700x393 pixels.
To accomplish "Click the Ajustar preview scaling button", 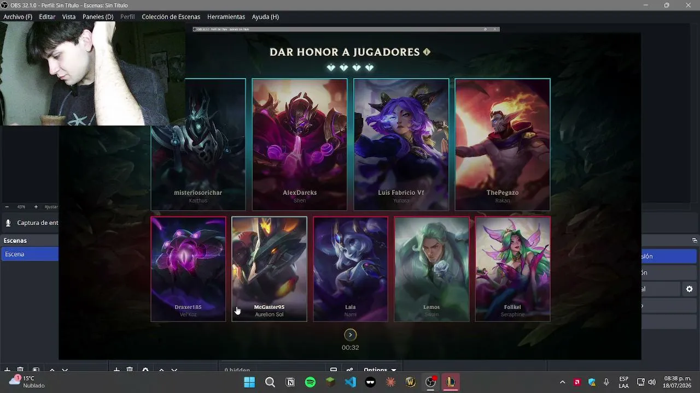I will [x=51, y=207].
